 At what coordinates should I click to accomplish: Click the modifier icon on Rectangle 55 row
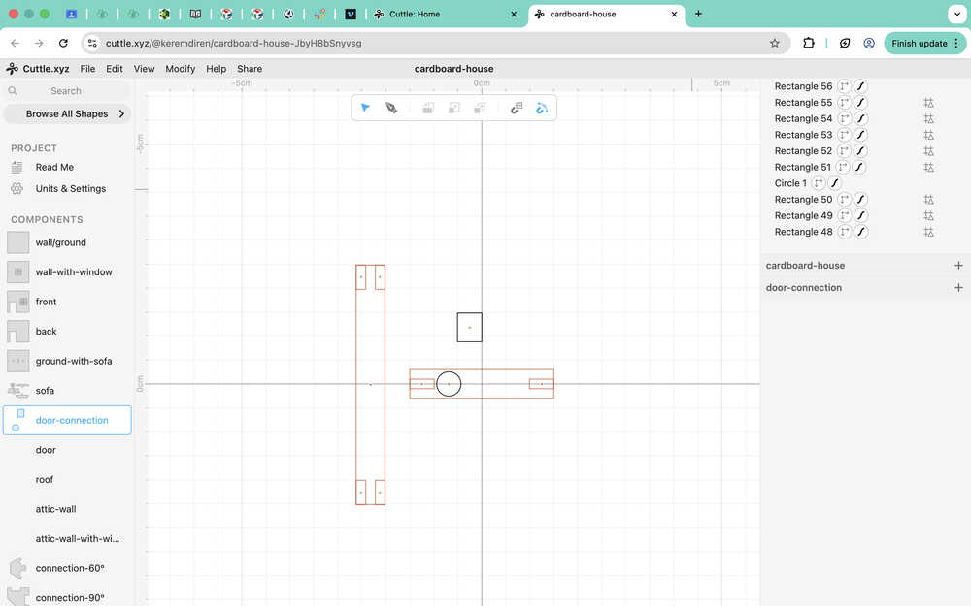(x=928, y=103)
